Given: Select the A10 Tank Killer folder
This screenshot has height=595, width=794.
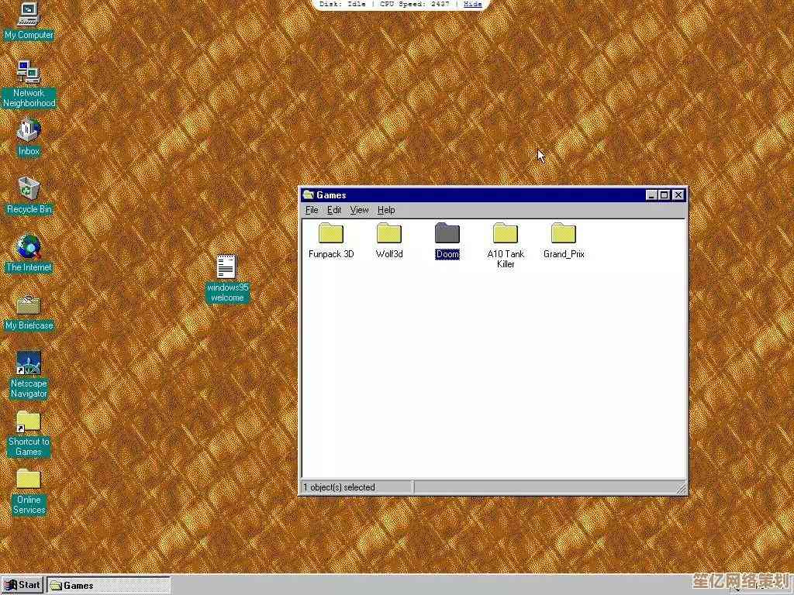Looking at the screenshot, I should click(x=506, y=234).
